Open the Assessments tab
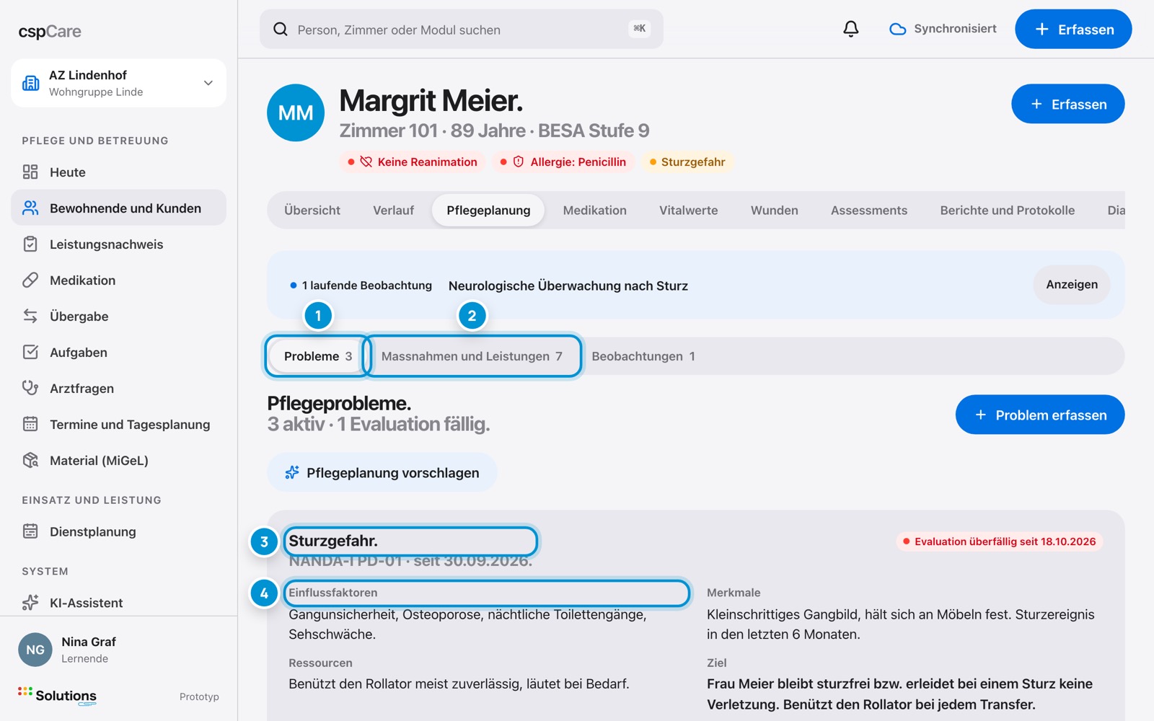This screenshot has width=1154, height=721. pyautogui.click(x=869, y=211)
